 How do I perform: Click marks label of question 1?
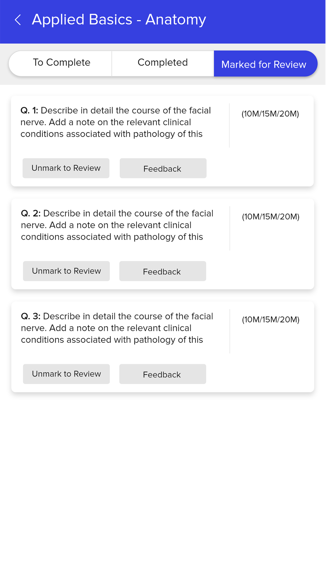pyautogui.click(x=270, y=114)
